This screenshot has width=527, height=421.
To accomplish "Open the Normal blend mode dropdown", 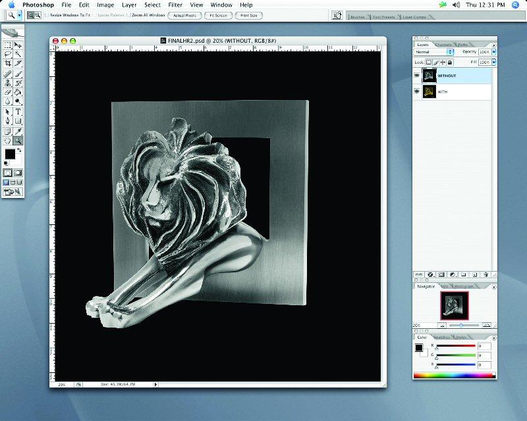I will [x=433, y=51].
